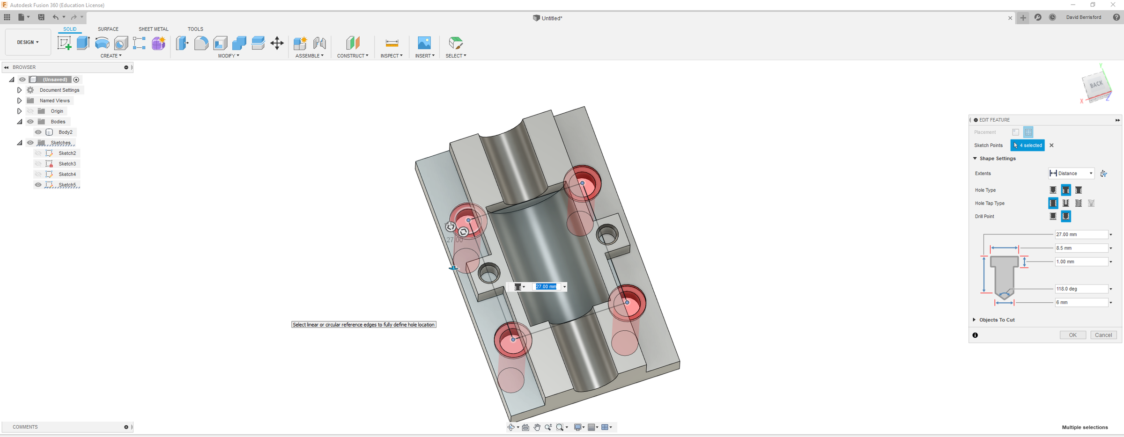
Task: Click the Measure ruler icon under Inspect
Action: point(392,43)
